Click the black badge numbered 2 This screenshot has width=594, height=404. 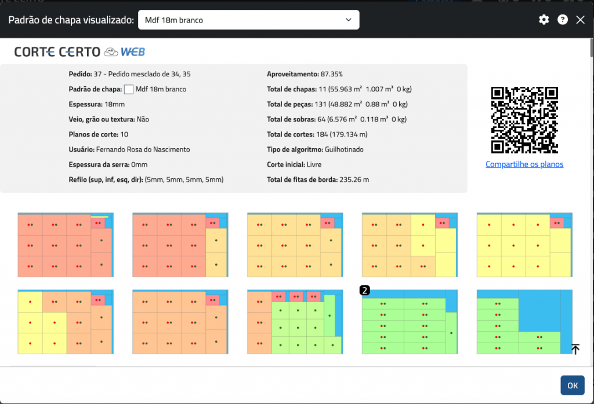(x=365, y=291)
